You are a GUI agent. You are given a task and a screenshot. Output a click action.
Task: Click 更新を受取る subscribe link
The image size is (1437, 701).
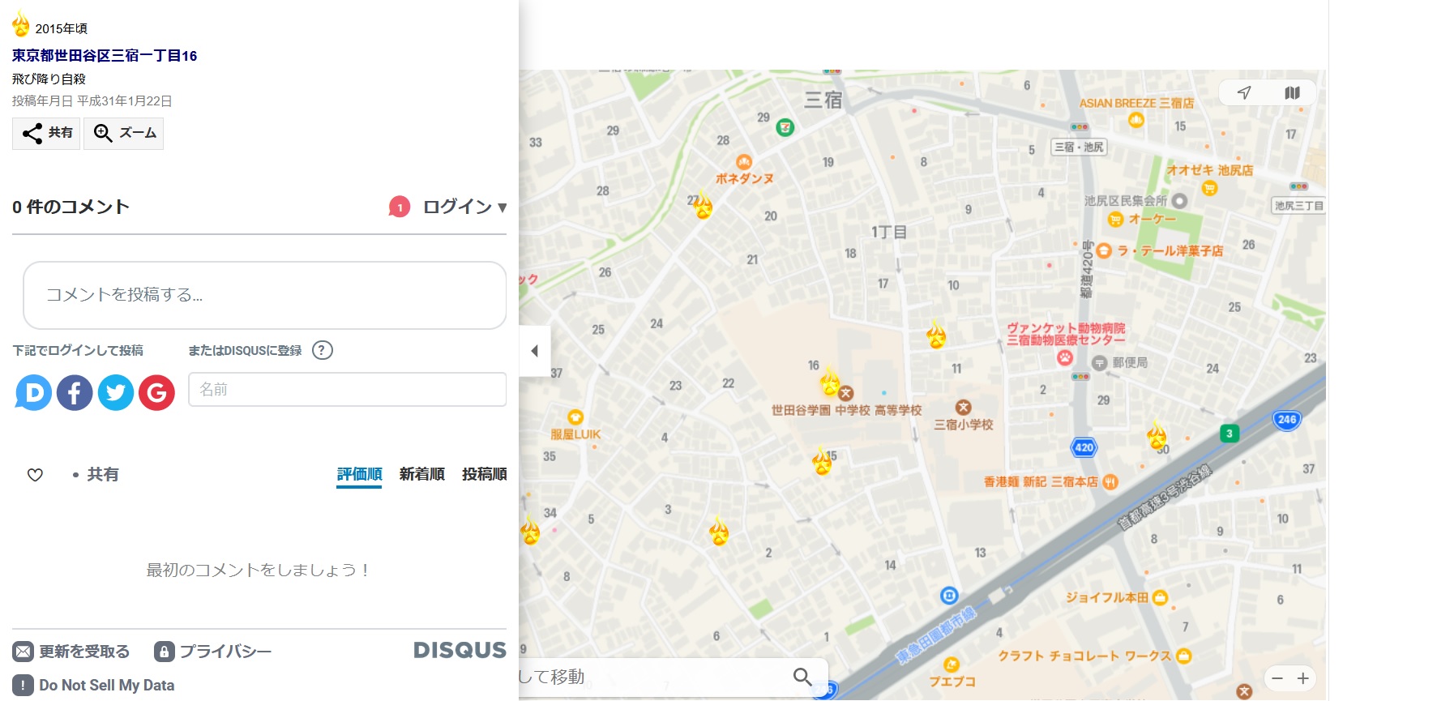click(x=71, y=652)
